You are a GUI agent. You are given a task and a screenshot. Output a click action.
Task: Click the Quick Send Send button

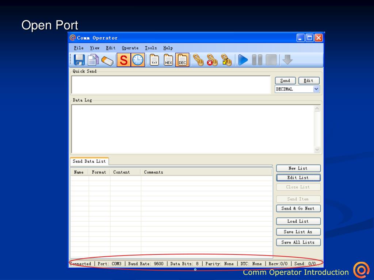tap(285, 81)
